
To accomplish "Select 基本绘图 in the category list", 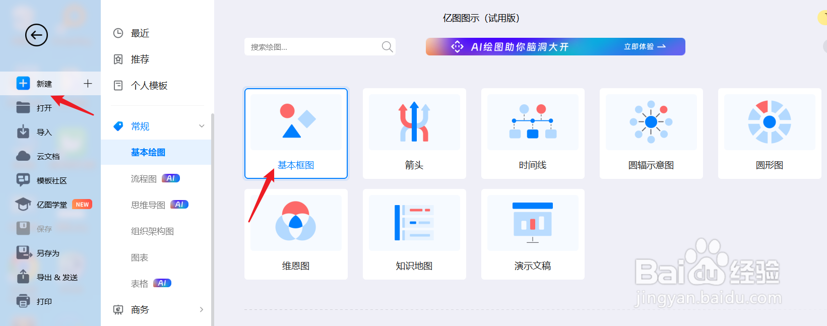I will point(156,152).
